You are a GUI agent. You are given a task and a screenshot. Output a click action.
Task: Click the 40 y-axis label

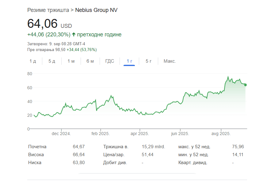[x=30, y=101]
